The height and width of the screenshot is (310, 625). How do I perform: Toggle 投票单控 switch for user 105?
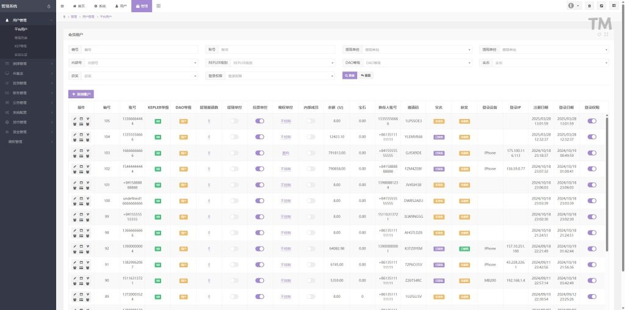259,121
